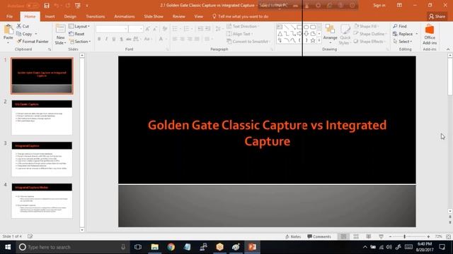Reset the slide layout
This screenshot has height=254, width=453.
pyautogui.click(x=76, y=34)
